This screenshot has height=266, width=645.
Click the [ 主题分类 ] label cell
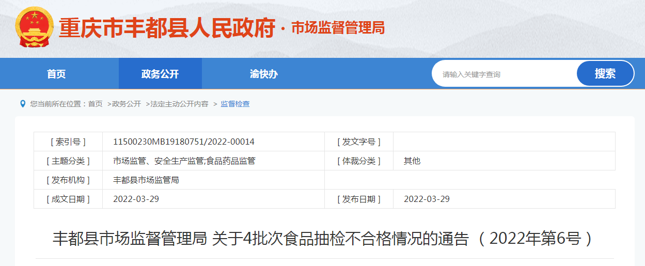coord(68,161)
